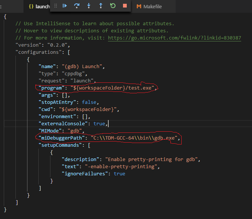The width and height of the screenshot is (252, 219).
Task: Click the "request" property key
Action: point(52,81)
